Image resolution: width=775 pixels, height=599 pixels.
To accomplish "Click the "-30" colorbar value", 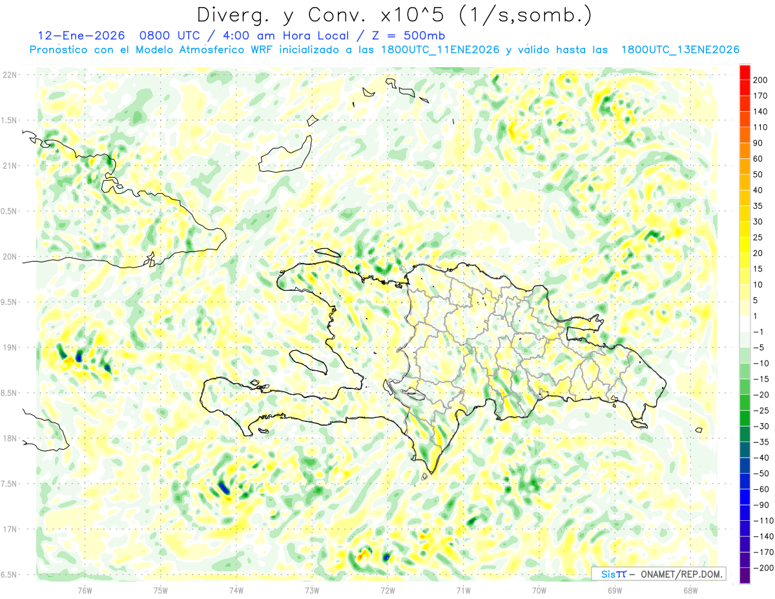I will pyautogui.click(x=761, y=426).
